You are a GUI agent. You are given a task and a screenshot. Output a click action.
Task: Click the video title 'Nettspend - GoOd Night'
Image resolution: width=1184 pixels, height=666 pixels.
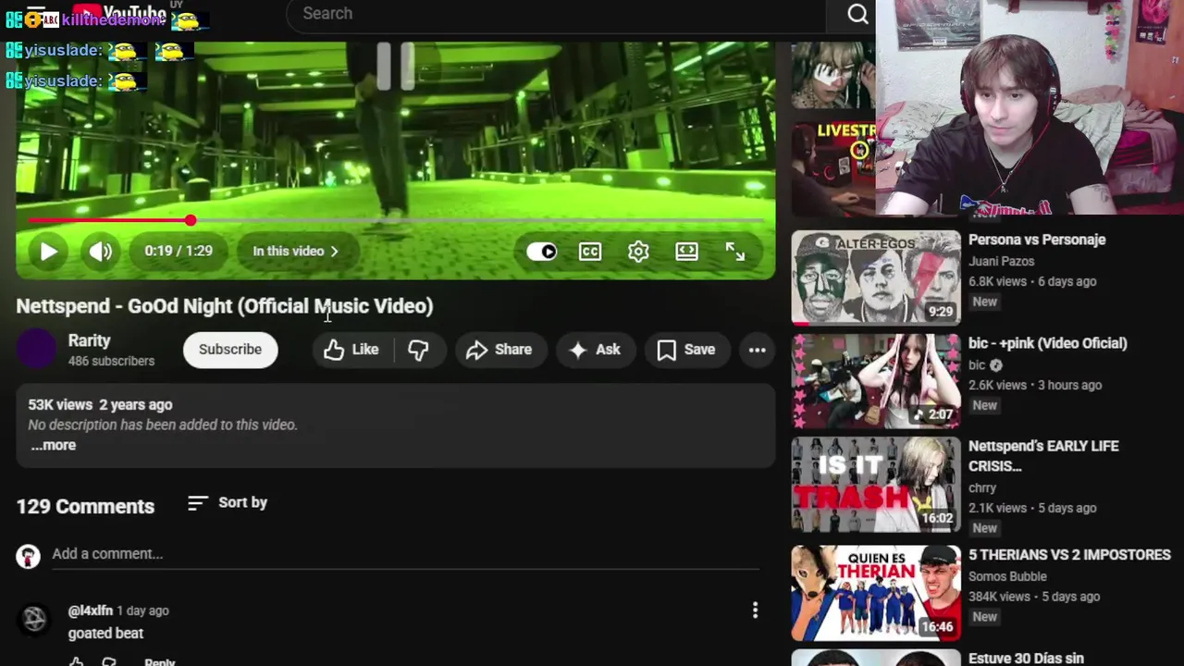click(224, 306)
